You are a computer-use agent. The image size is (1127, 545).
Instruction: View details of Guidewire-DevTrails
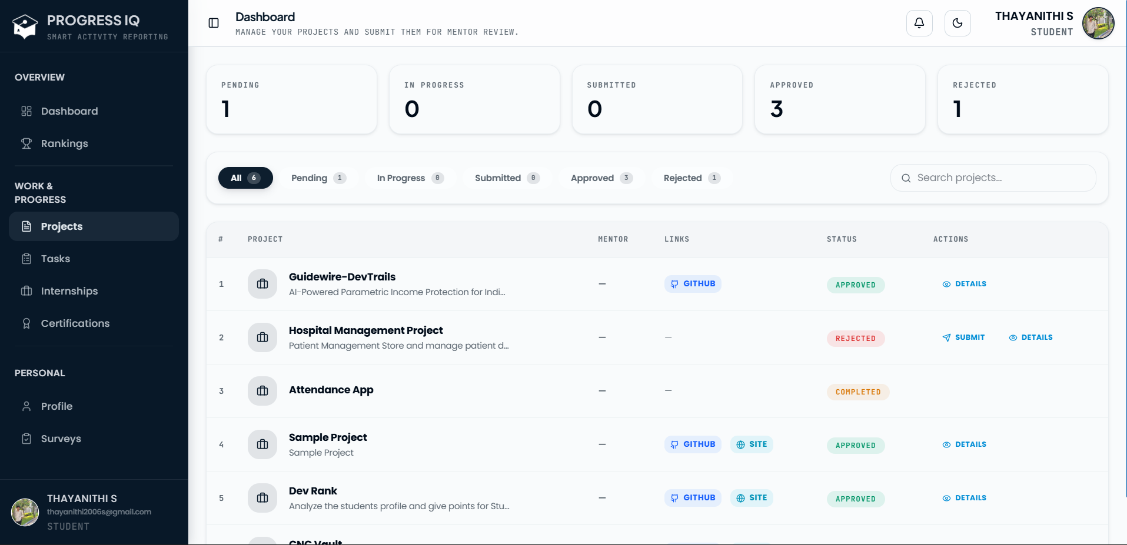pos(964,284)
